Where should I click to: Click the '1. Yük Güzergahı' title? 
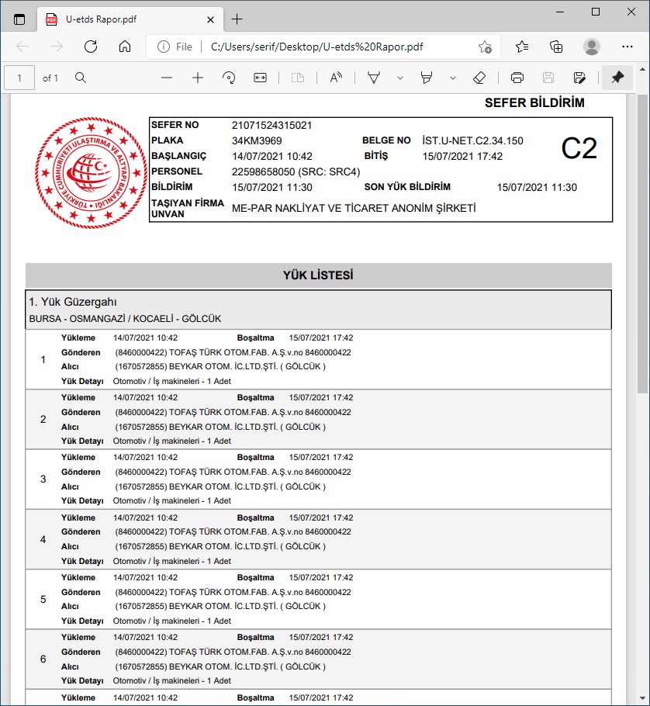tap(73, 302)
